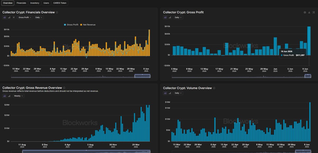Switch Financials Overview to percent view
This screenshot has height=153, width=318.
(x=14, y=17)
